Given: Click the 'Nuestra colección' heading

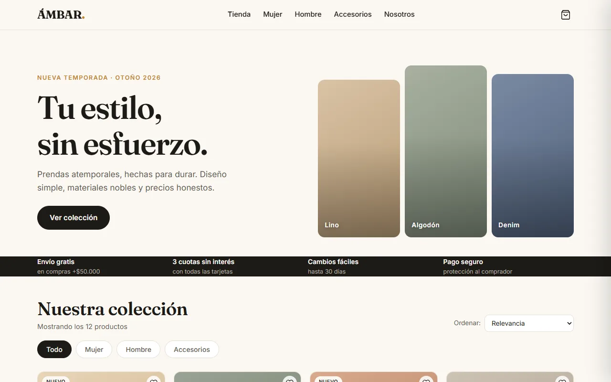Looking at the screenshot, I should point(113,309).
